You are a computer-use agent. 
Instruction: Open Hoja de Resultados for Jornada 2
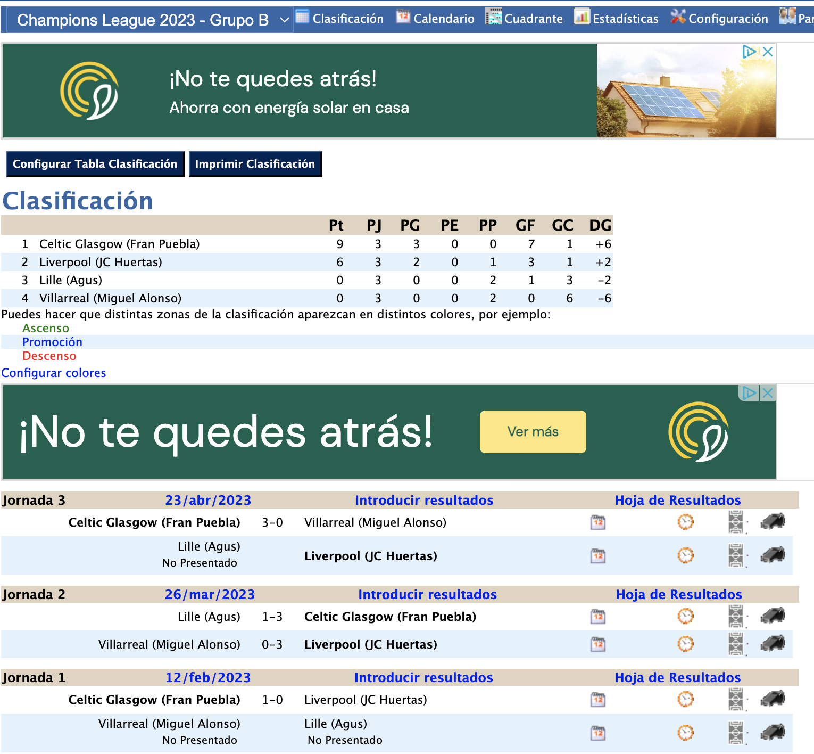point(678,595)
